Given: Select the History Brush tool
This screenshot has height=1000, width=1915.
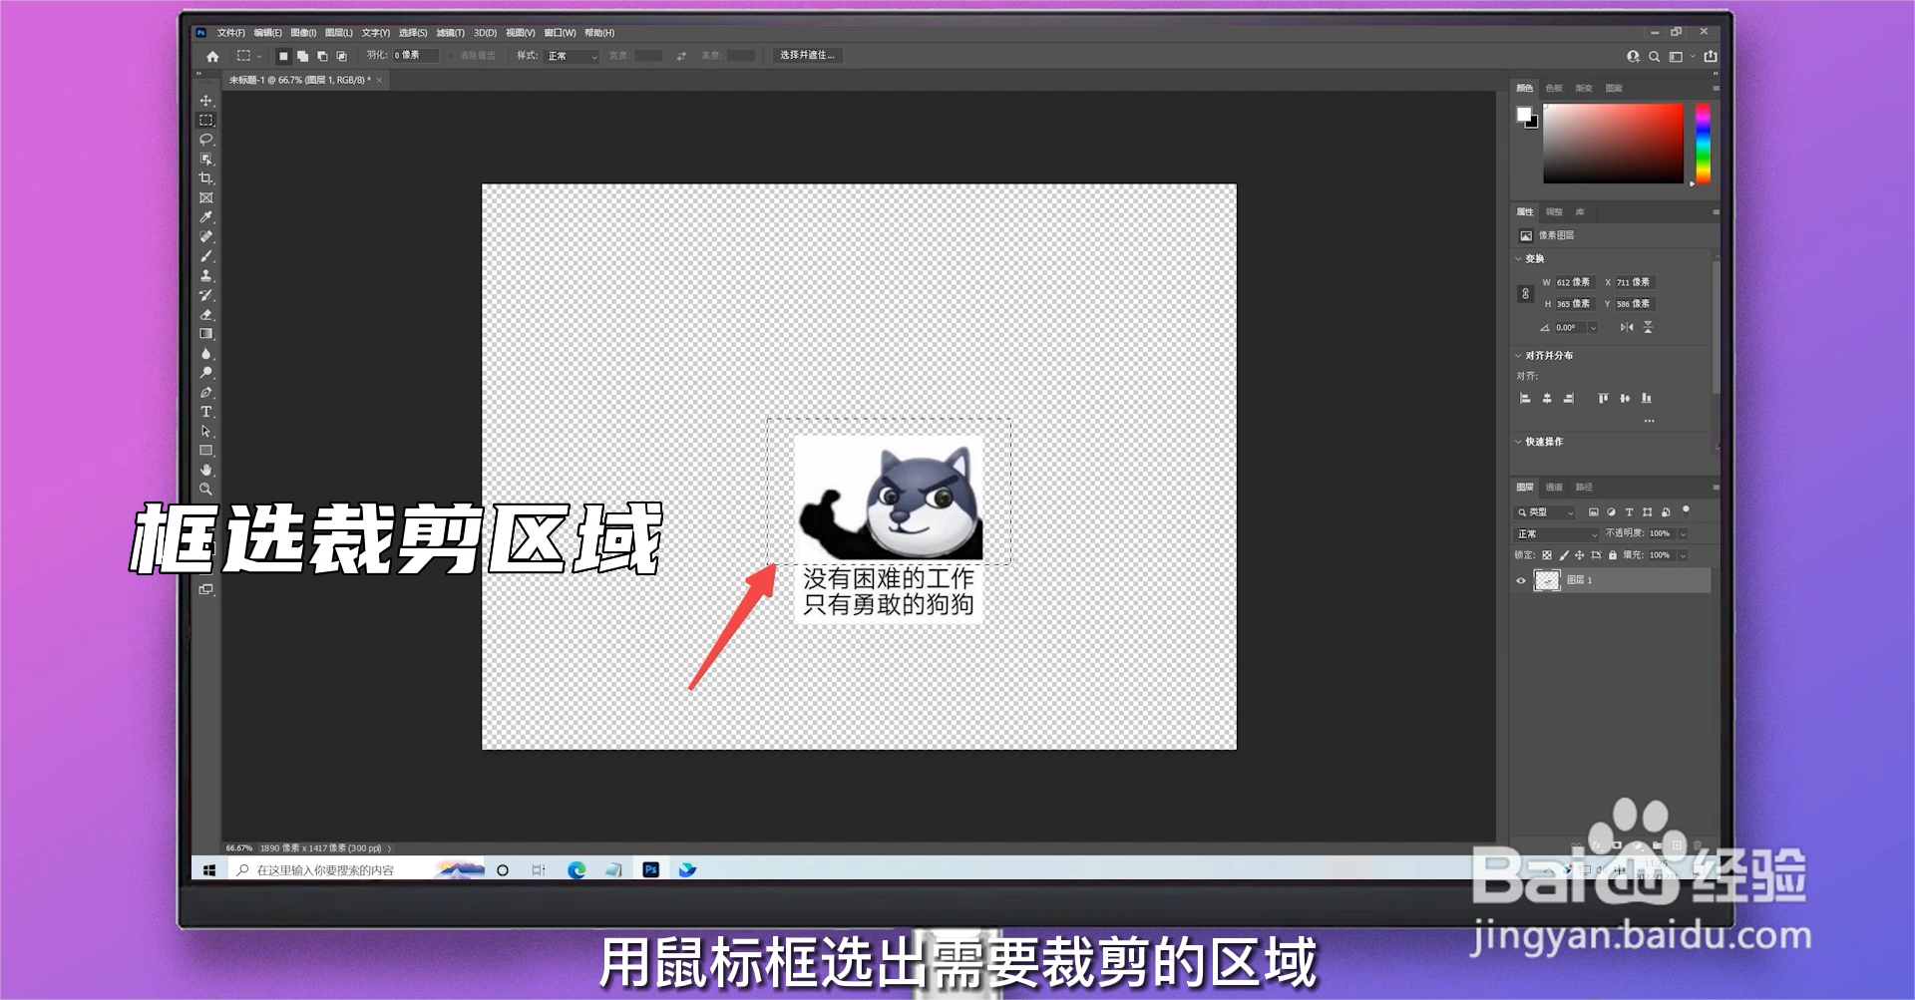Looking at the screenshot, I should click(x=206, y=295).
